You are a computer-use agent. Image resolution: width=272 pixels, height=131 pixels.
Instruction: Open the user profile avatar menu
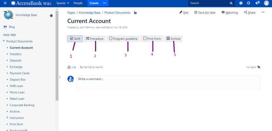[x=266, y=3]
